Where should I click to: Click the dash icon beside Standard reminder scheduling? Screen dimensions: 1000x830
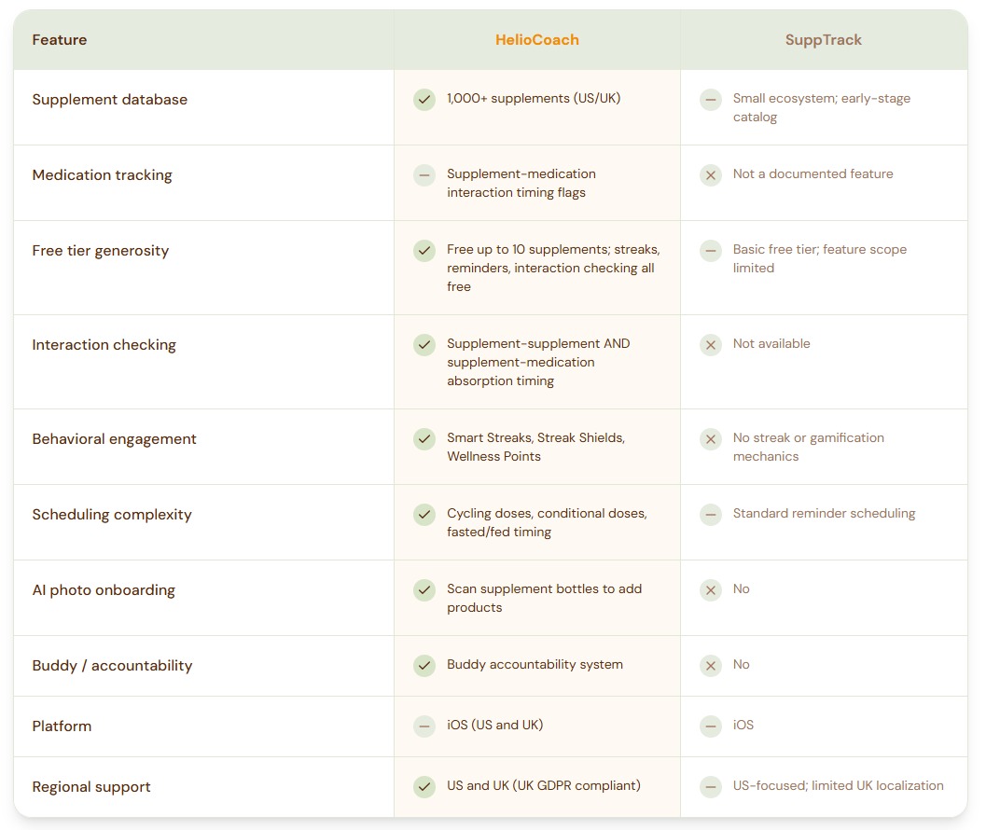[711, 515]
